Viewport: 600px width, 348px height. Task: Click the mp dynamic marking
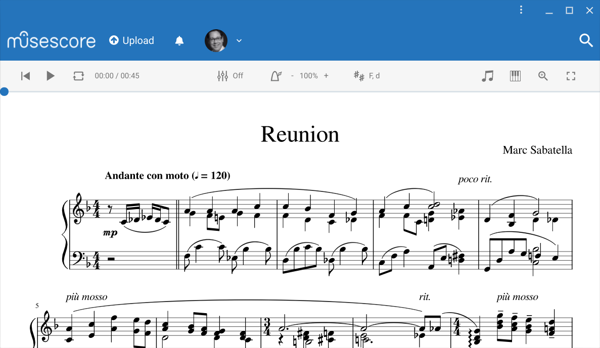[110, 232]
